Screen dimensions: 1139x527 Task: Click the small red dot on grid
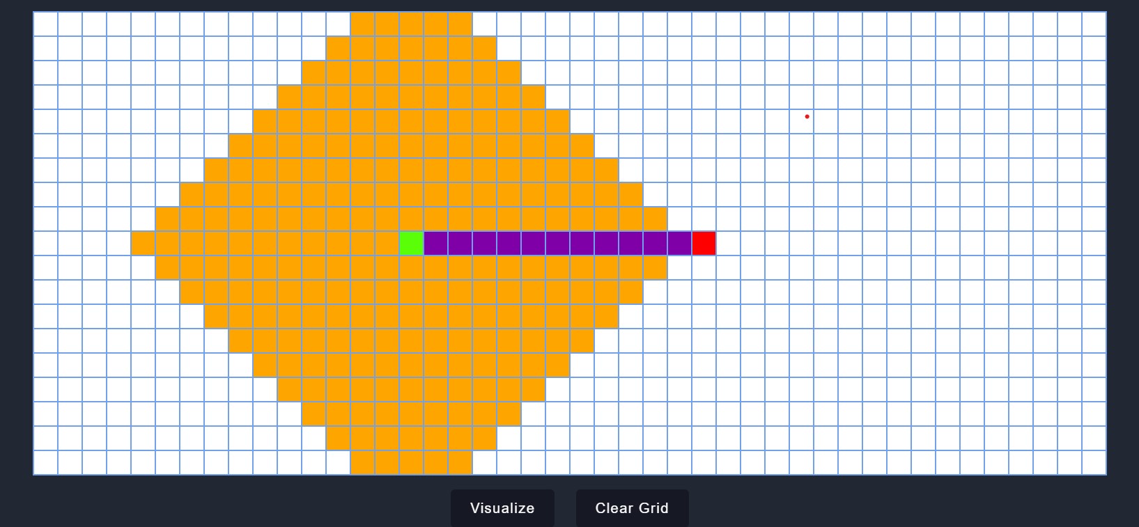click(807, 116)
